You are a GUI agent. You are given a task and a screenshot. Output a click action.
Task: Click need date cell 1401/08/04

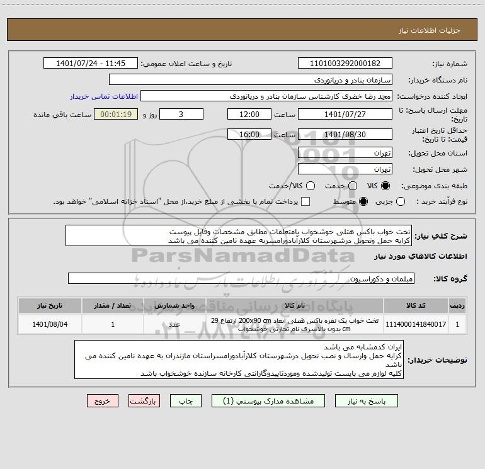click(50, 324)
